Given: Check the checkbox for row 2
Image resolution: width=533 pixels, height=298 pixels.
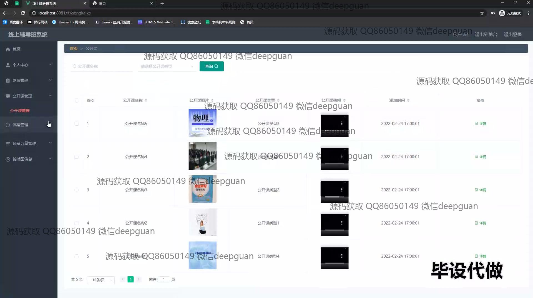Looking at the screenshot, I should click(77, 157).
